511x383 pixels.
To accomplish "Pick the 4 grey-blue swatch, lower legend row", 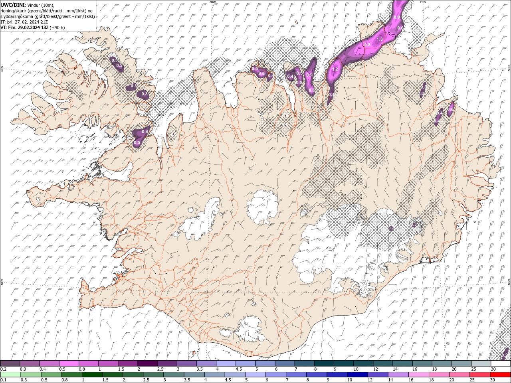I will (x=214, y=374).
